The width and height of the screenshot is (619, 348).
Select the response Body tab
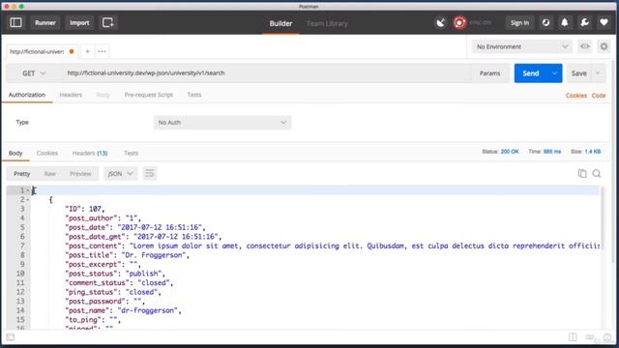pos(15,153)
